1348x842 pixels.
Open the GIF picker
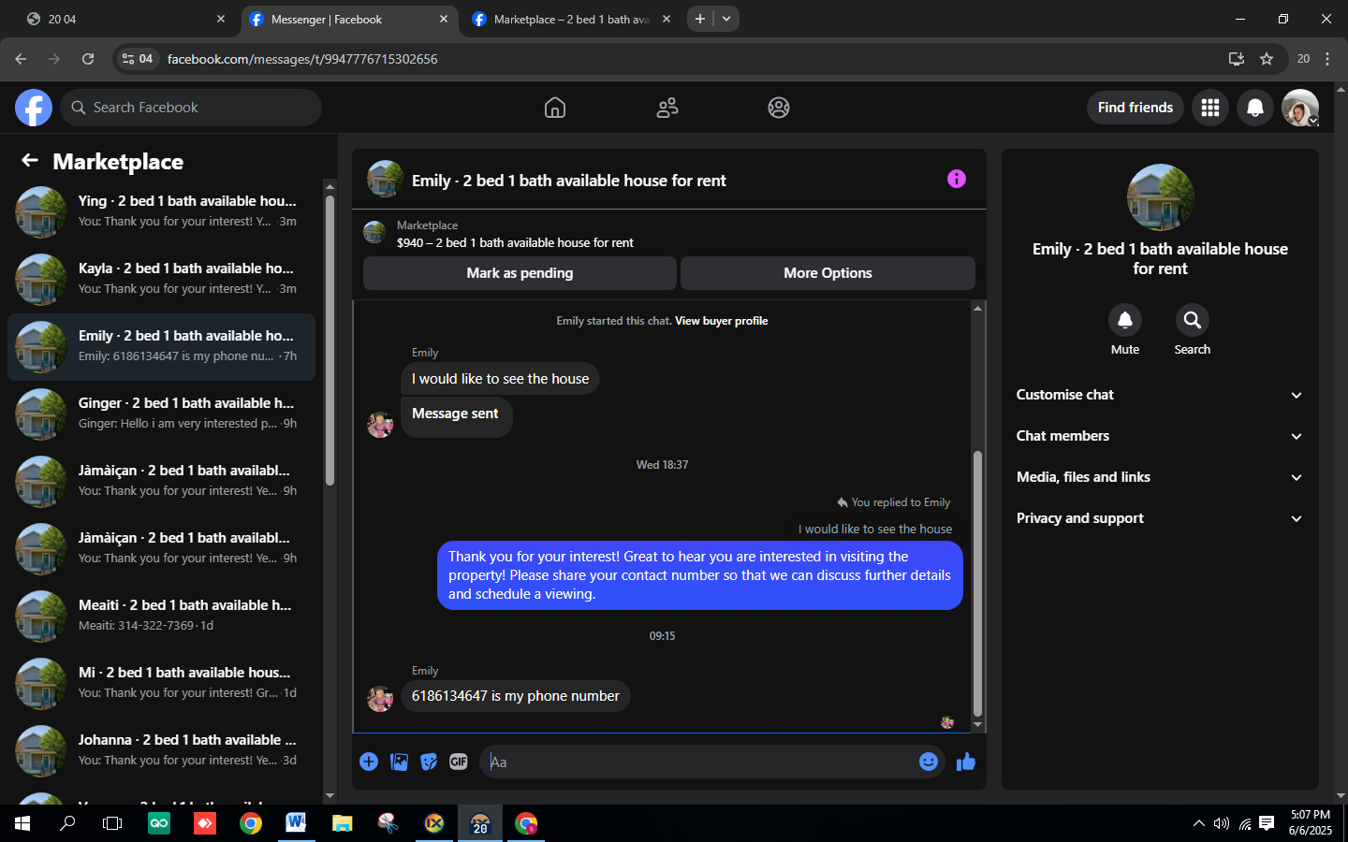point(458,762)
